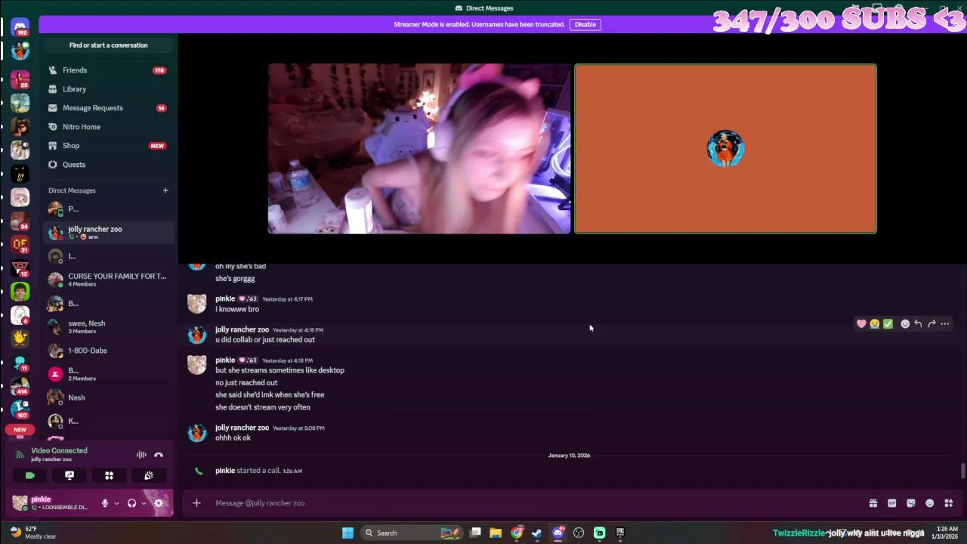
Task: Open User Settings gear
Action: pos(159,503)
